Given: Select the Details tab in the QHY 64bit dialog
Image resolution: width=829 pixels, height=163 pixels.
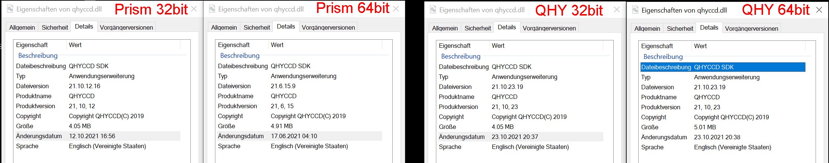Looking at the screenshot, I should (709, 28).
